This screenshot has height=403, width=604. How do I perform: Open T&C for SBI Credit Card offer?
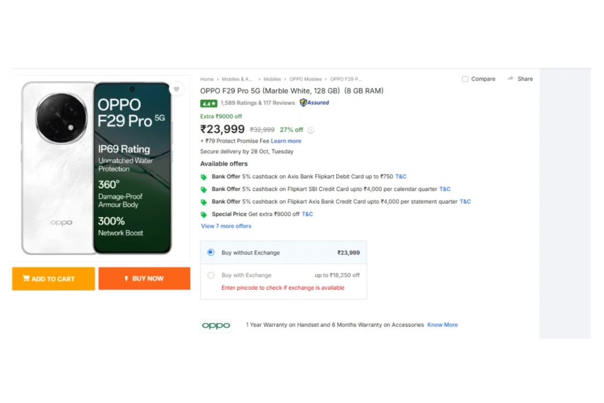point(445,189)
